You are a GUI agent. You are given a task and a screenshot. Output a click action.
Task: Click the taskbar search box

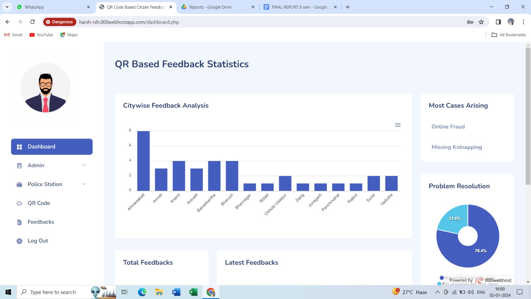coord(66,292)
